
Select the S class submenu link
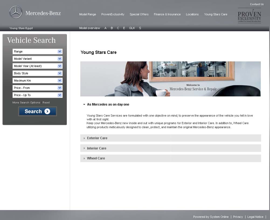pyautogui.click(x=140, y=28)
